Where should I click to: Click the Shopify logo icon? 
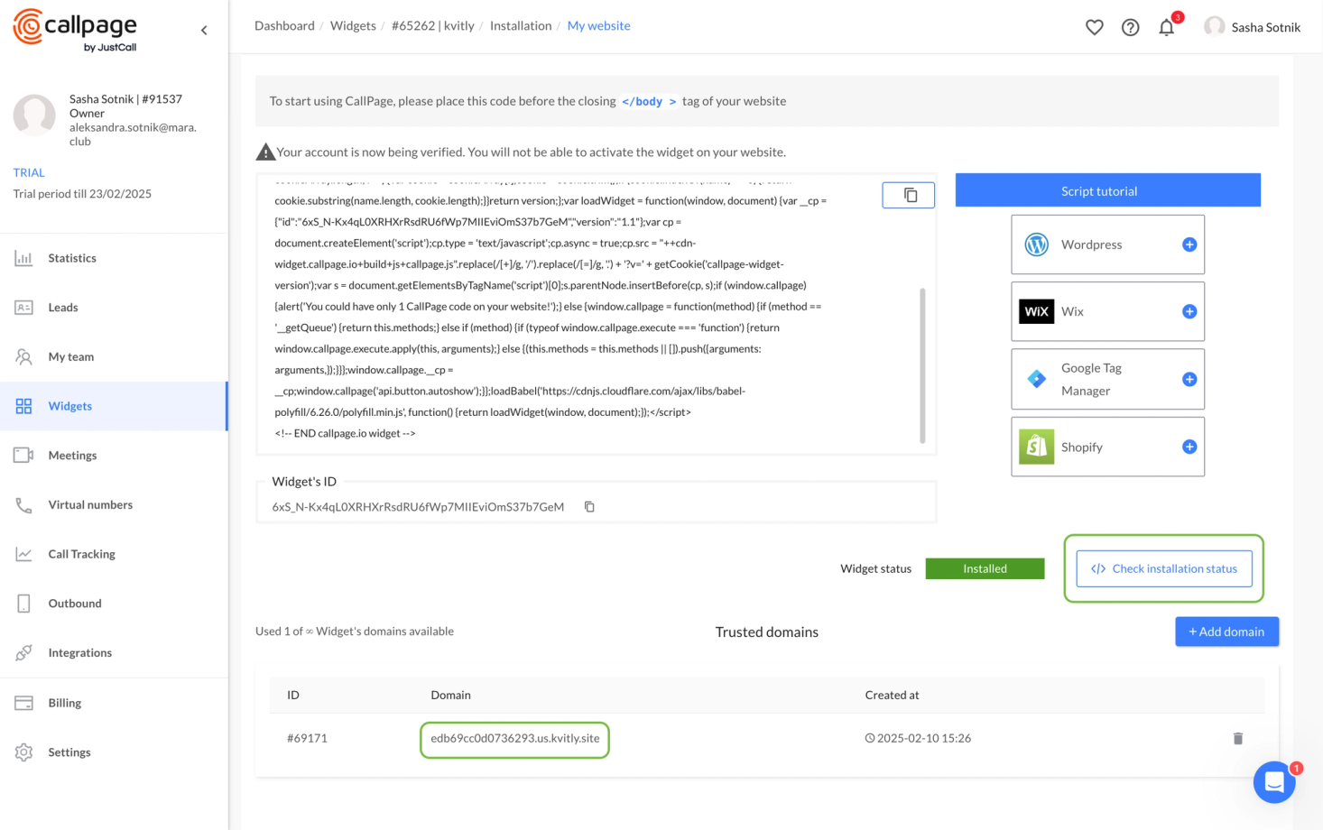(x=1037, y=447)
